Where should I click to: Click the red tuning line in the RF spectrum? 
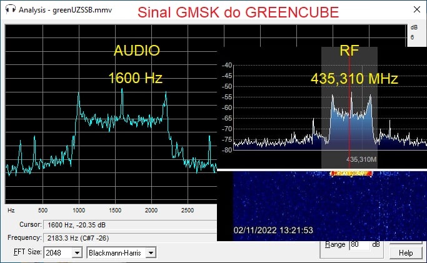coord(349,109)
